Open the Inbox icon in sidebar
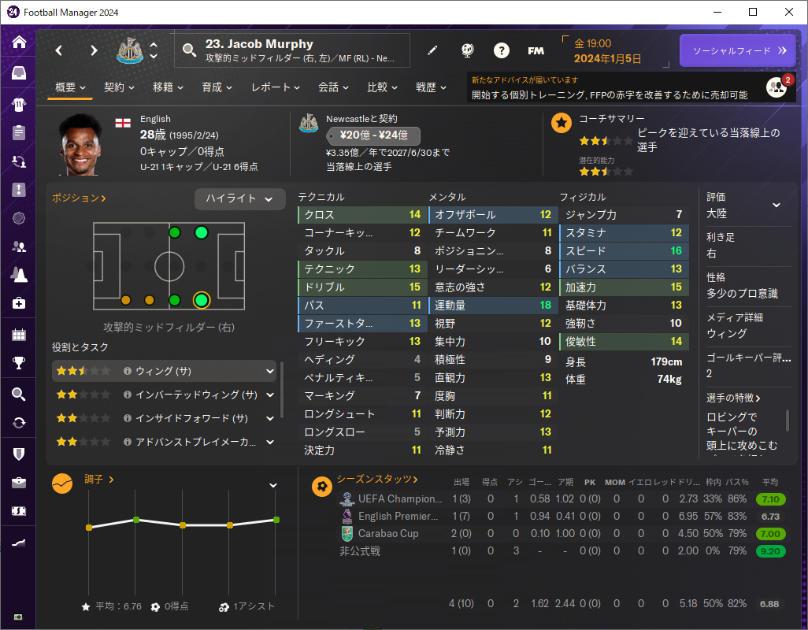This screenshot has height=630, width=808. pyautogui.click(x=19, y=72)
